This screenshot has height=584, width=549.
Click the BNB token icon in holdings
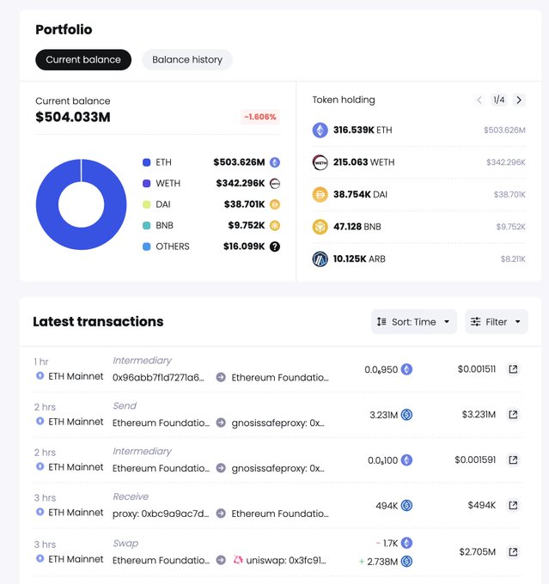point(320,227)
